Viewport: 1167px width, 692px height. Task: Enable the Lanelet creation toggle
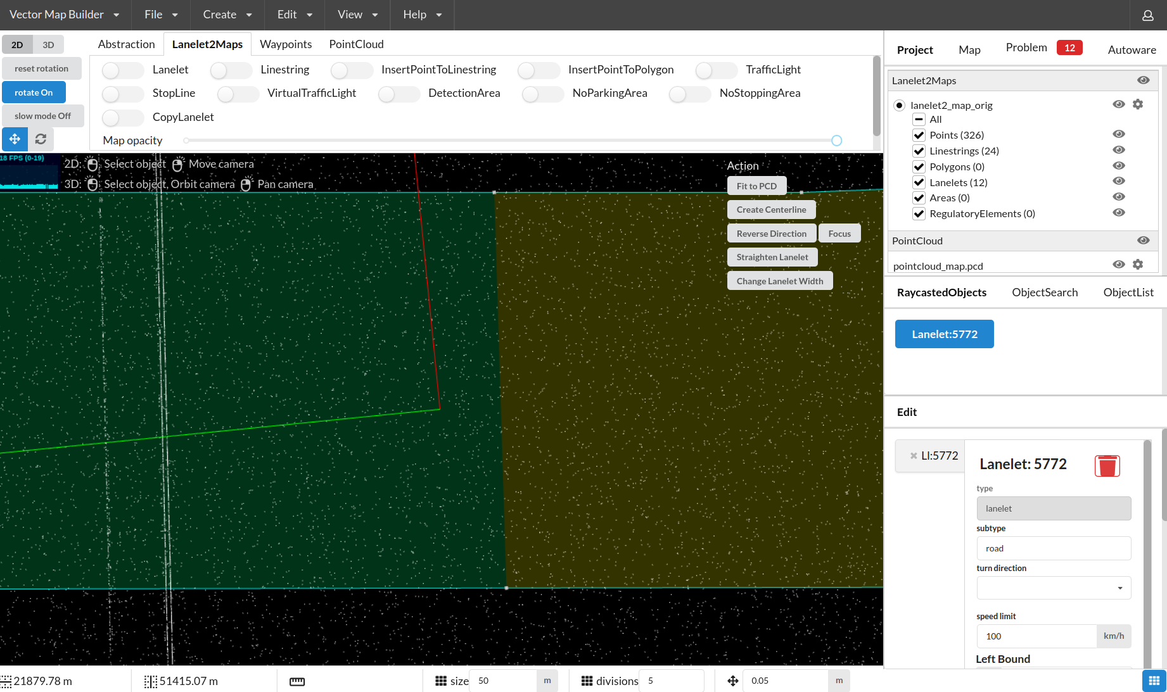(x=122, y=70)
